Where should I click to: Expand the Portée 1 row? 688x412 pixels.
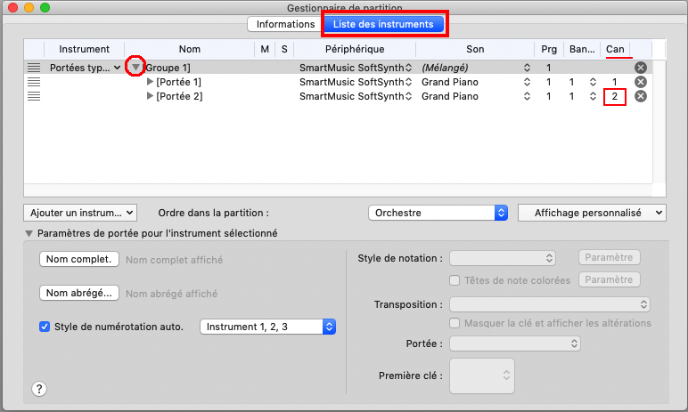pyautogui.click(x=150, y=82)
